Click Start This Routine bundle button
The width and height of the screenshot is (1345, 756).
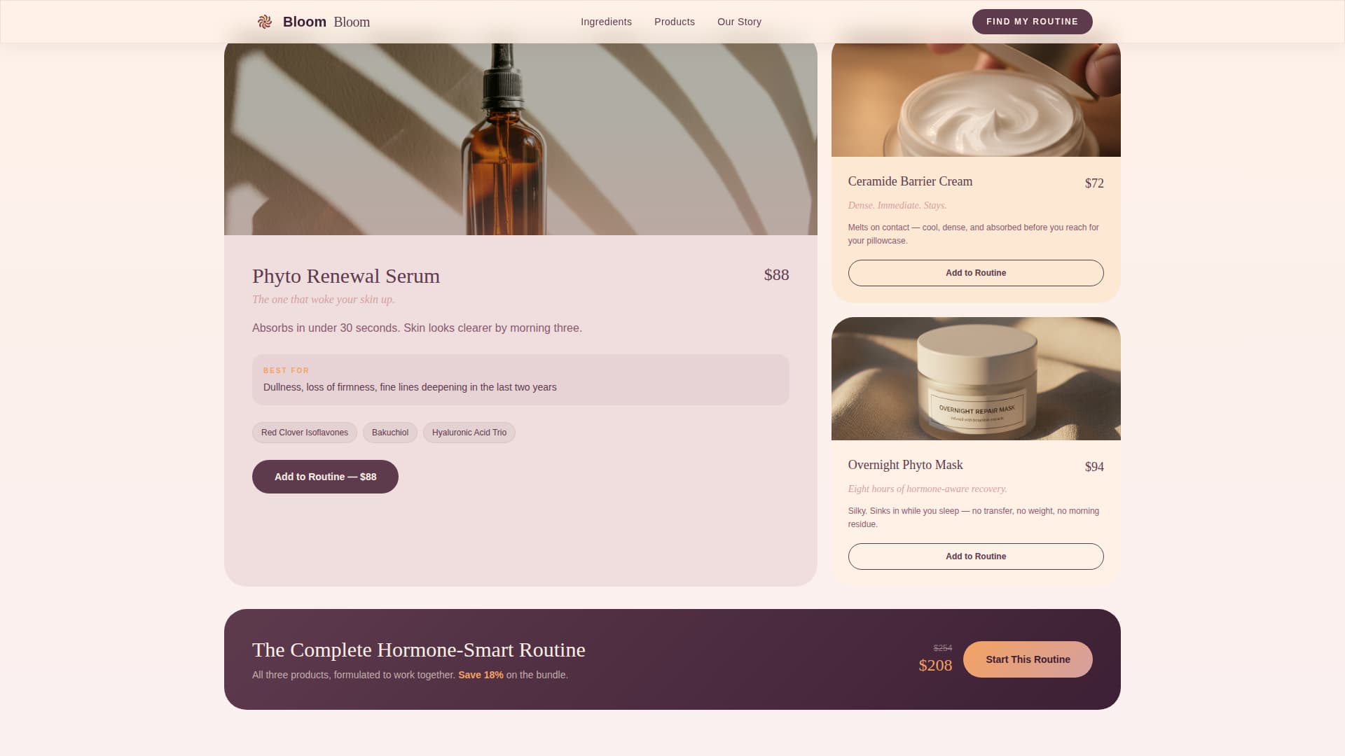[1028, 659]
